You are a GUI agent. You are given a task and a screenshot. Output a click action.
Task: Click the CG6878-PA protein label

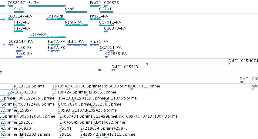116,54
